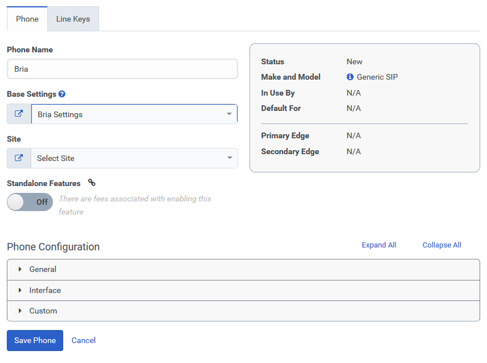Open the Bria Settings dropdown
This screenshot has width=487, height=363.
click(x=134, y=114)
